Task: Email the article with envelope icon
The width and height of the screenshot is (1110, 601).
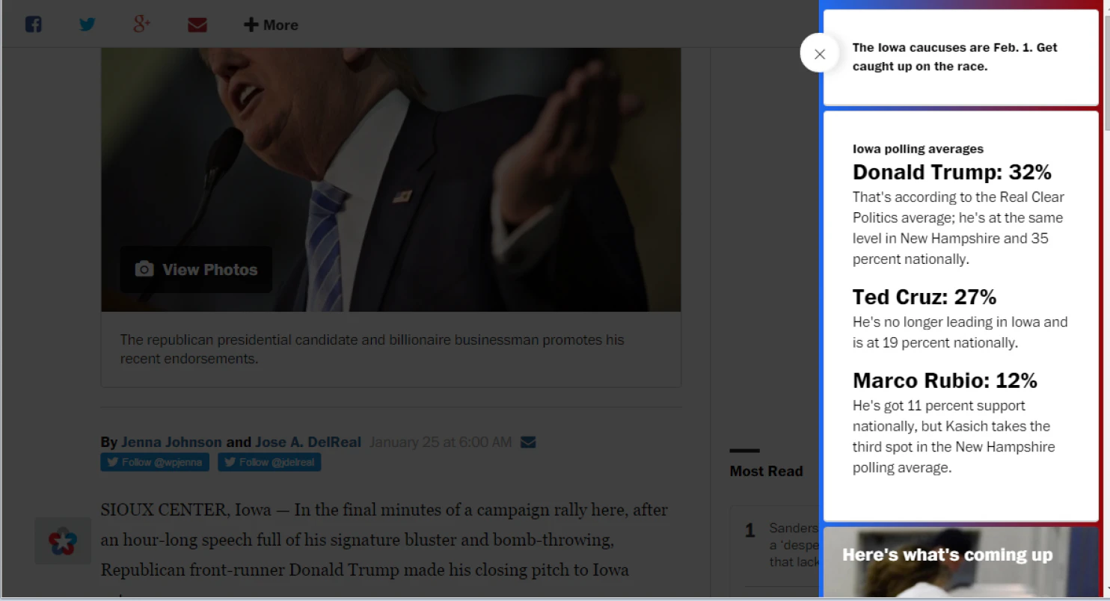Action: [197, 25]
